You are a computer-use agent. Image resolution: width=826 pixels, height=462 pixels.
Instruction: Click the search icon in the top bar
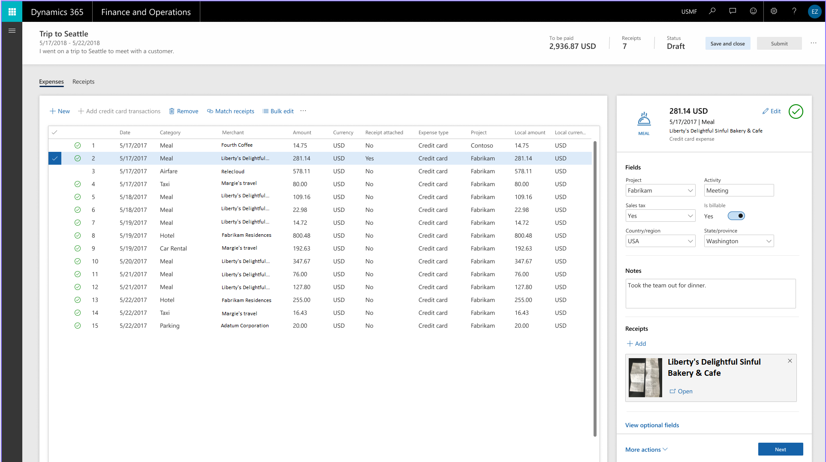712,11
